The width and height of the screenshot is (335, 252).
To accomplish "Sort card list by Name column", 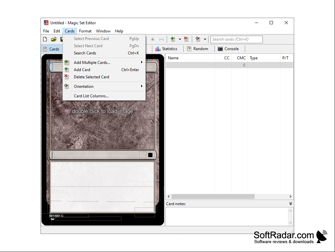I will click(190, 58).
